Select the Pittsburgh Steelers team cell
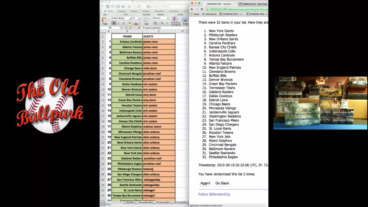368x207 pixels. [x=127, y=169]
